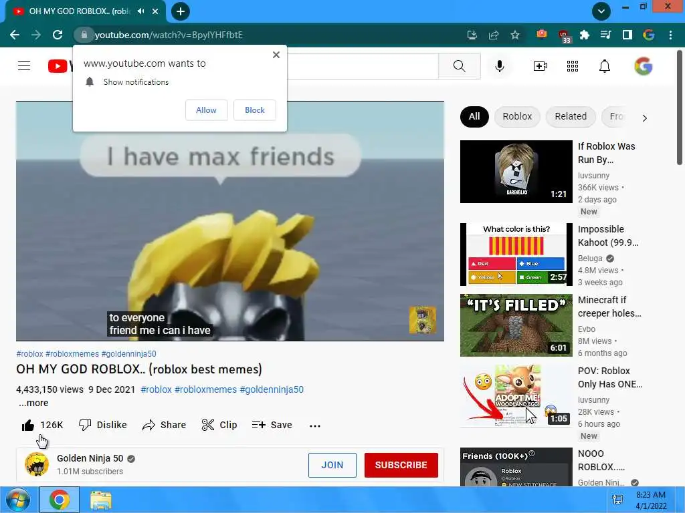Open Minecraft if creeper holes video thumbnail
685x513 pixels.
click(x=516, y=325)
